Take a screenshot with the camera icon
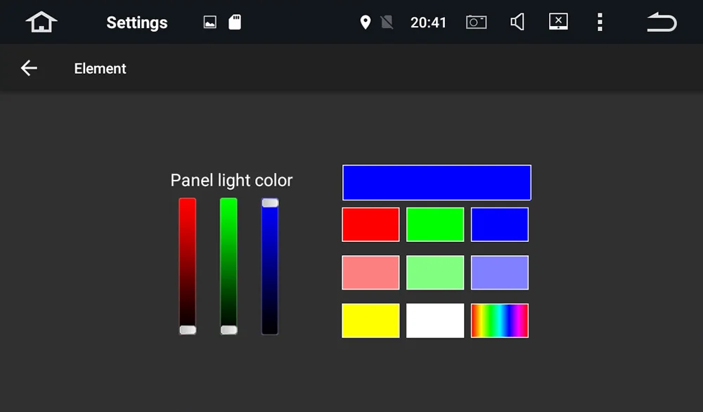703x412 pixels. pos(476,22)
